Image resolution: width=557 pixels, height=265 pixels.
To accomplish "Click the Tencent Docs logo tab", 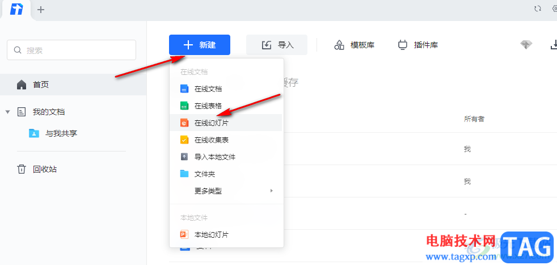I will (x=16, y=10).
